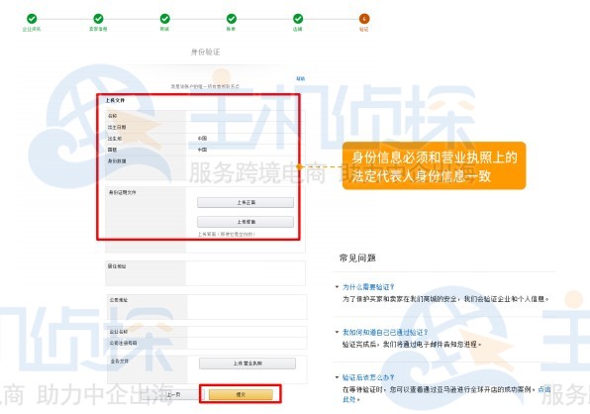590x414 pixels.
Task: Click the 企业名称 company name field
Action: [246, 332]
